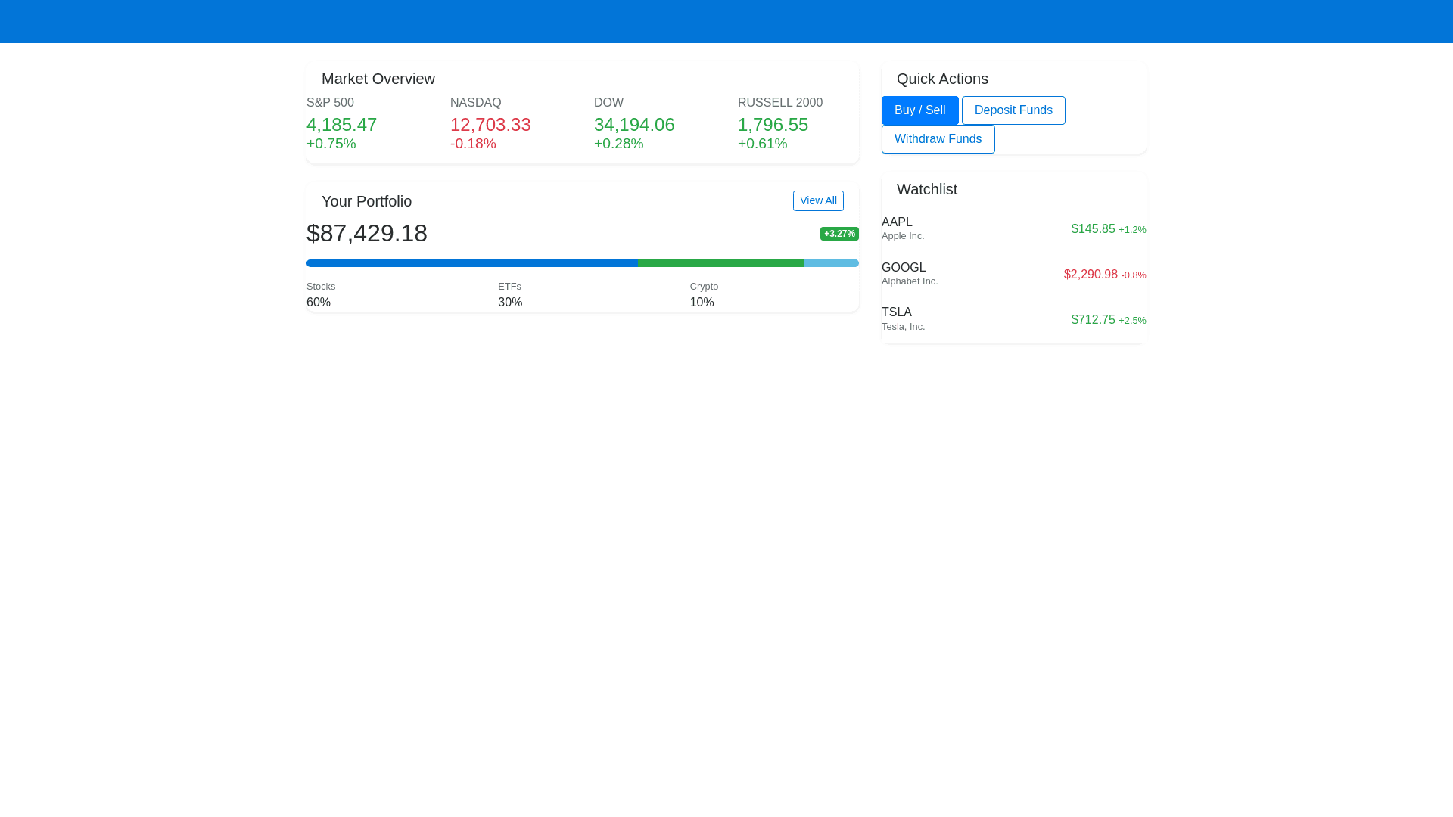The width and height of the screenshot is (1453, 817).
Task: Click the Crypto 10% allocation label
Action: (x=704, y=295)
